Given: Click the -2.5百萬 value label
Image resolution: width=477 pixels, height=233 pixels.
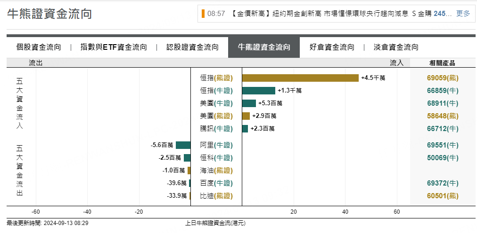Looking at the screenshot, I should pos(170,158).
